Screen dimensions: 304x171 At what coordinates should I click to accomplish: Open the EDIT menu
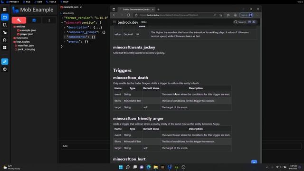[38, 2]
